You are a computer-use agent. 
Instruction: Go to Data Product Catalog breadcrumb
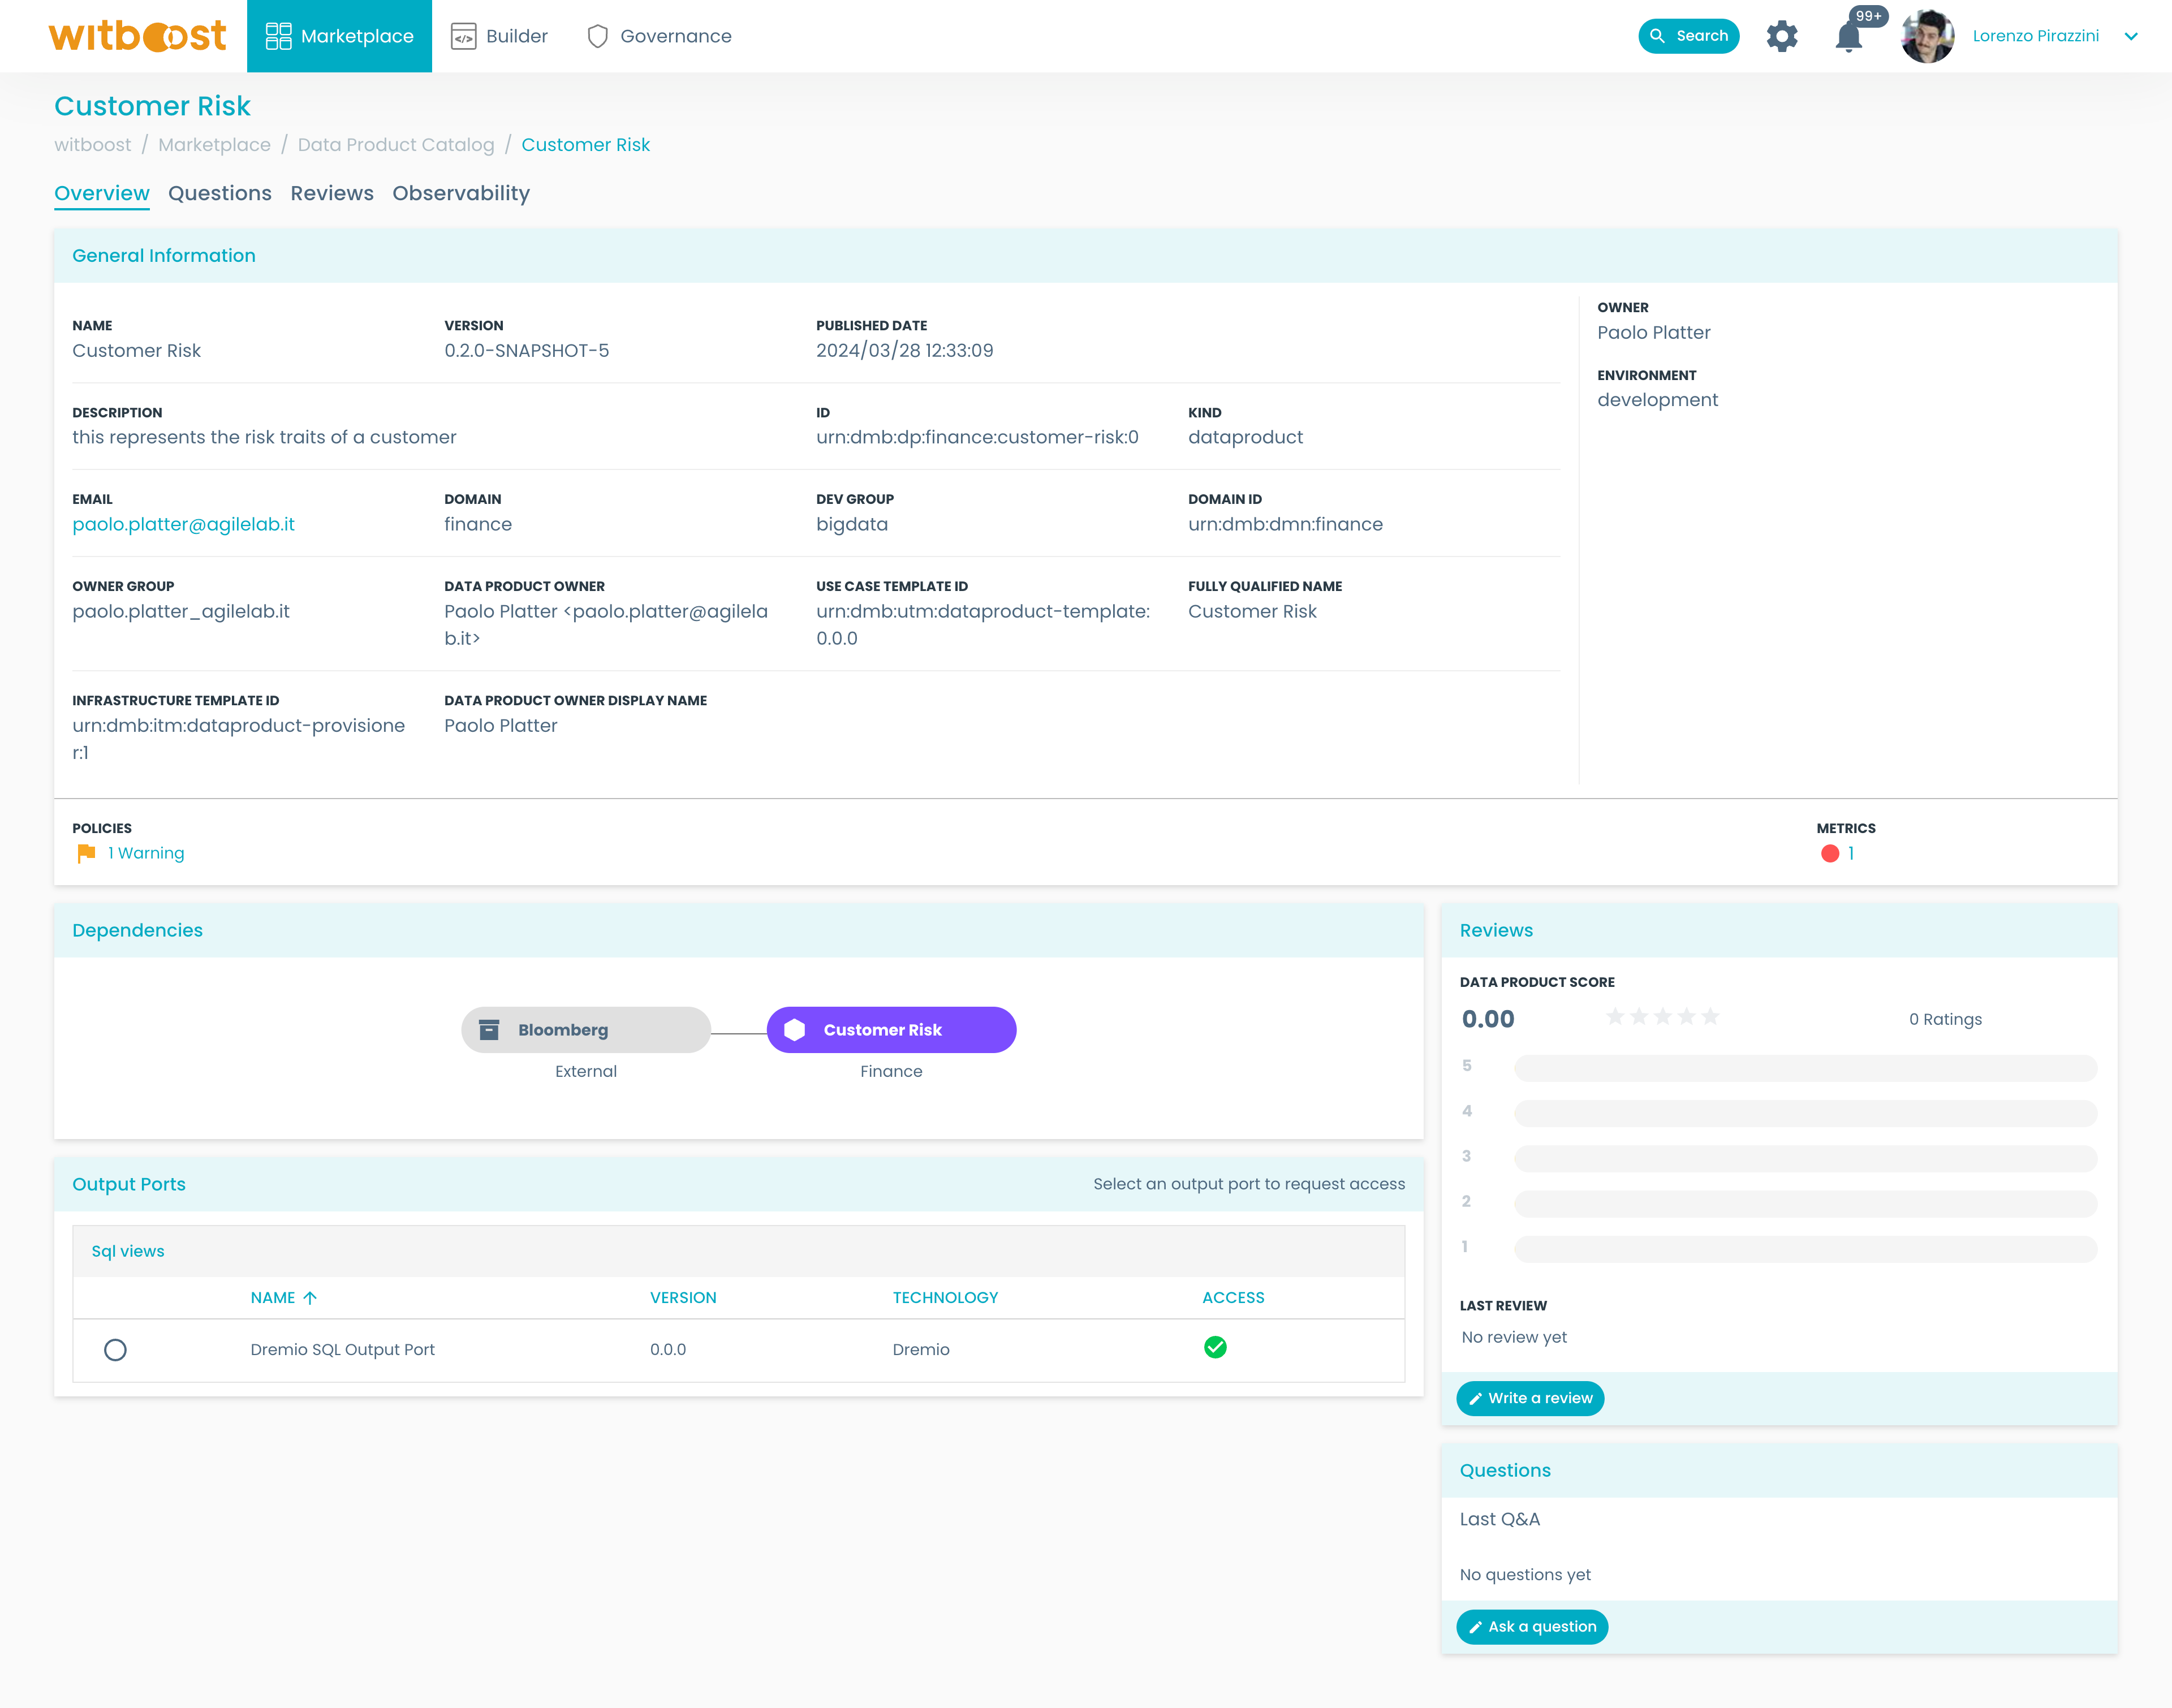[396, 145]
